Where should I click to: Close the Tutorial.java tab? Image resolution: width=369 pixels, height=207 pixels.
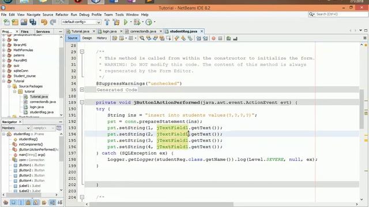click(x=94, y=31)
